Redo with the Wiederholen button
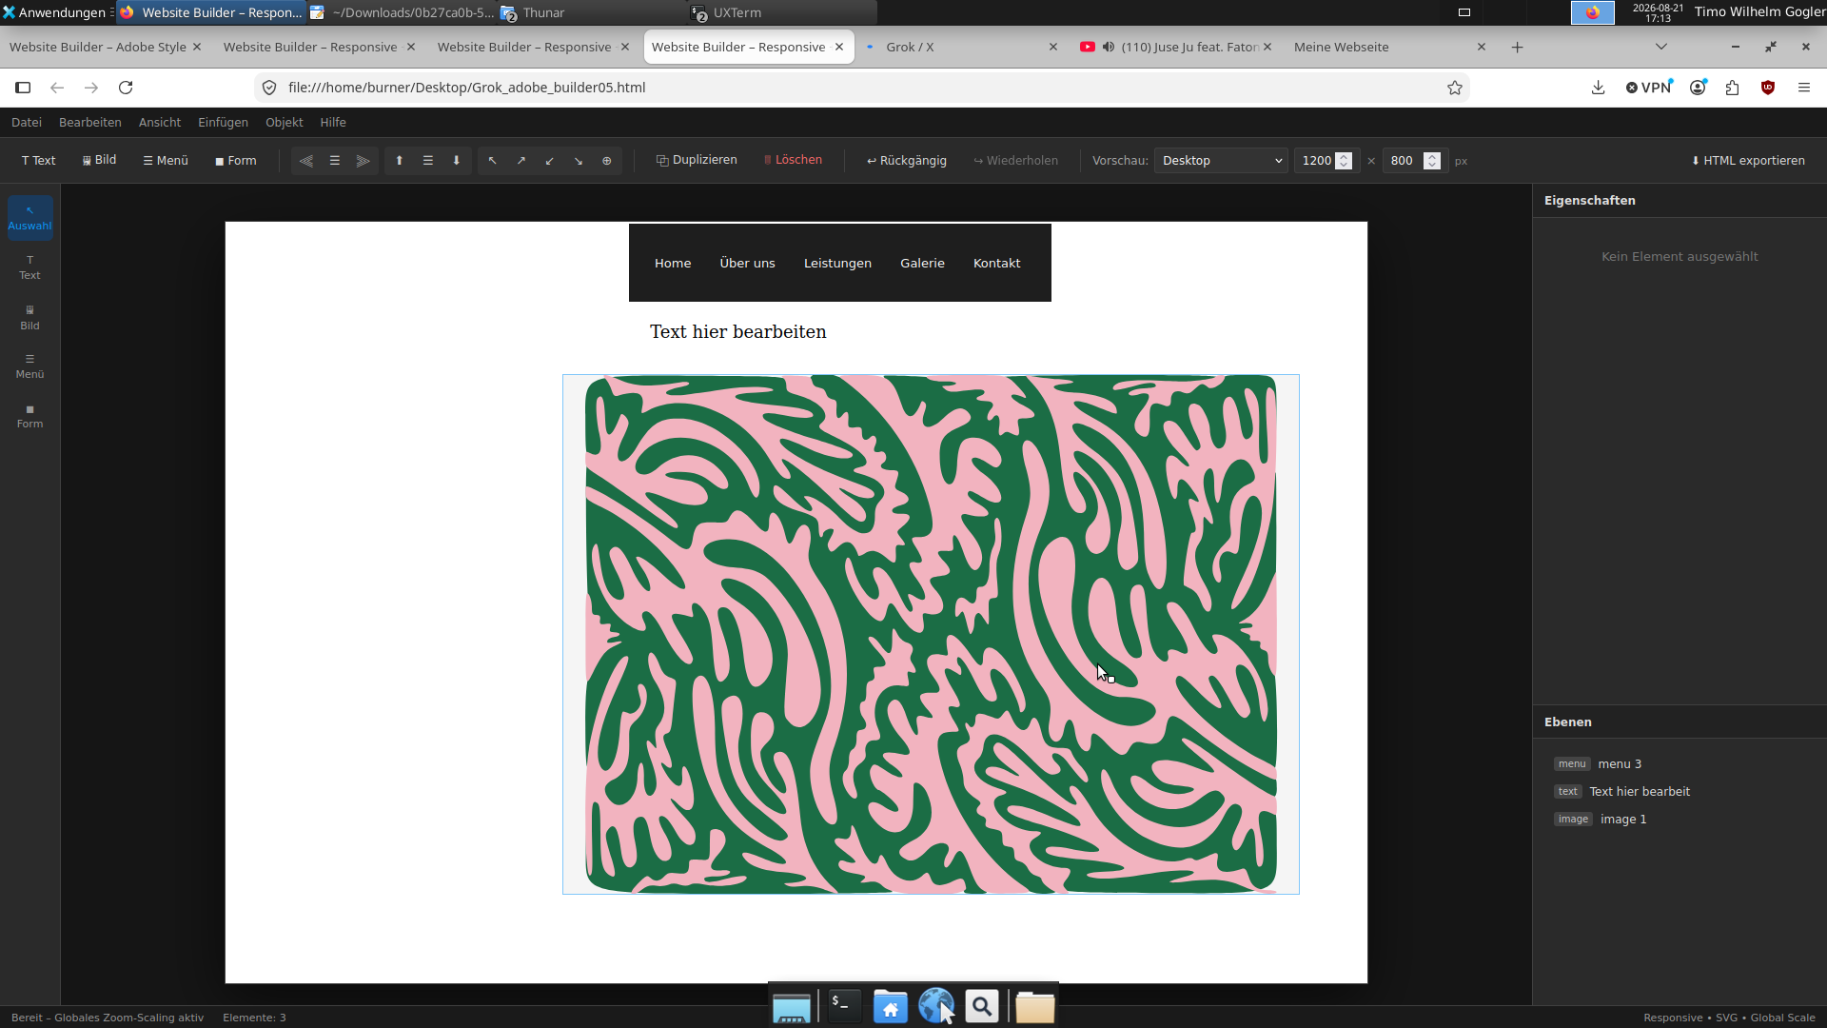The height and width of the screenshot is (1028, 1827). [x=1016, y=161]
